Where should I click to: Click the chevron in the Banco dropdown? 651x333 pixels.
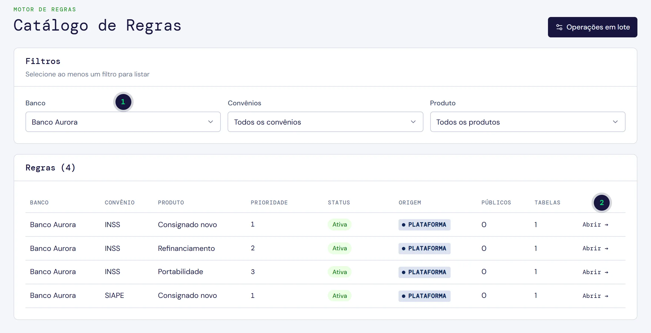click(x=210, y=122)
